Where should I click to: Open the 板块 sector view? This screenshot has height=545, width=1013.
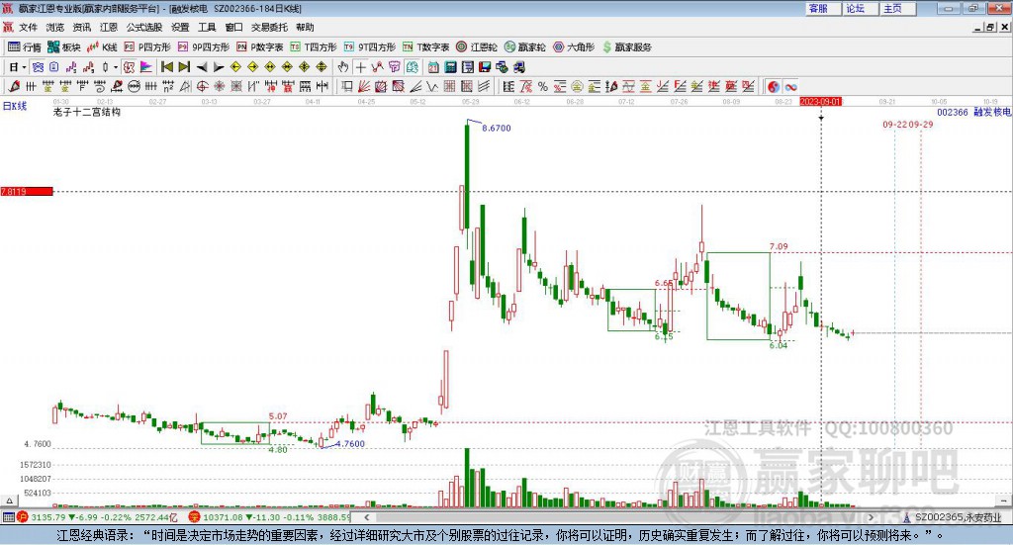pyautogui.click(x=63, y=47)
